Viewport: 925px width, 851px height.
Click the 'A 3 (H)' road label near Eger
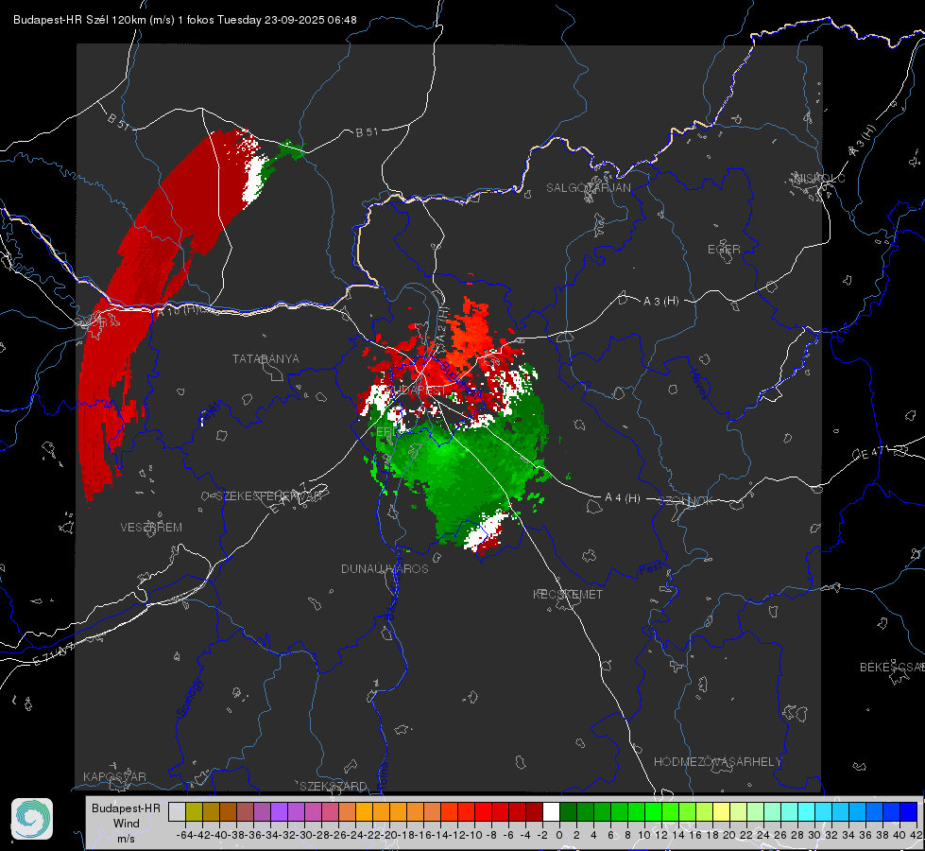pyautogui.click(x=660, y=302)
